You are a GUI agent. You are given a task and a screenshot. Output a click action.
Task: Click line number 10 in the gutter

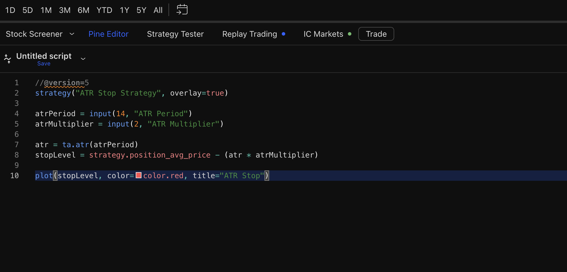coord(14,176)
